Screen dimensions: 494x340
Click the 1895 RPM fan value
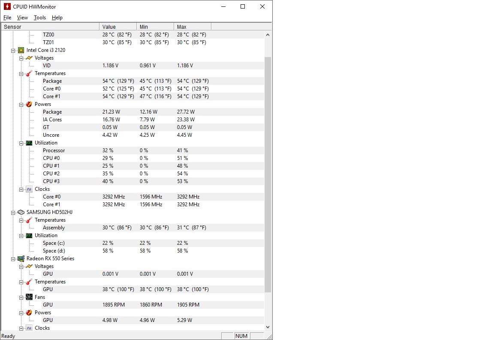point(113,305)
